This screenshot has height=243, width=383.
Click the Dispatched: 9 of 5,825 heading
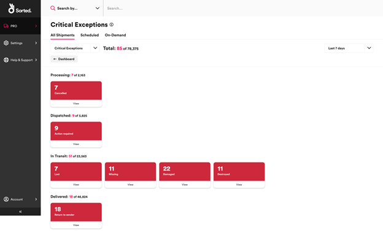[69, 115]
